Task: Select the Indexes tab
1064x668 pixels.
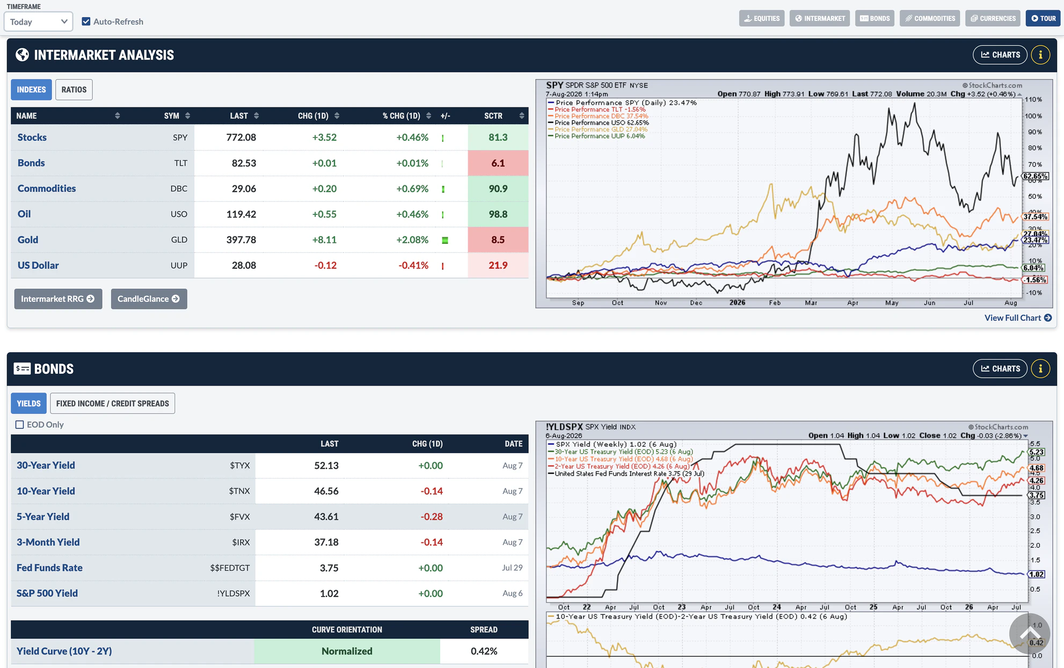Action: [x=31, y=90]
